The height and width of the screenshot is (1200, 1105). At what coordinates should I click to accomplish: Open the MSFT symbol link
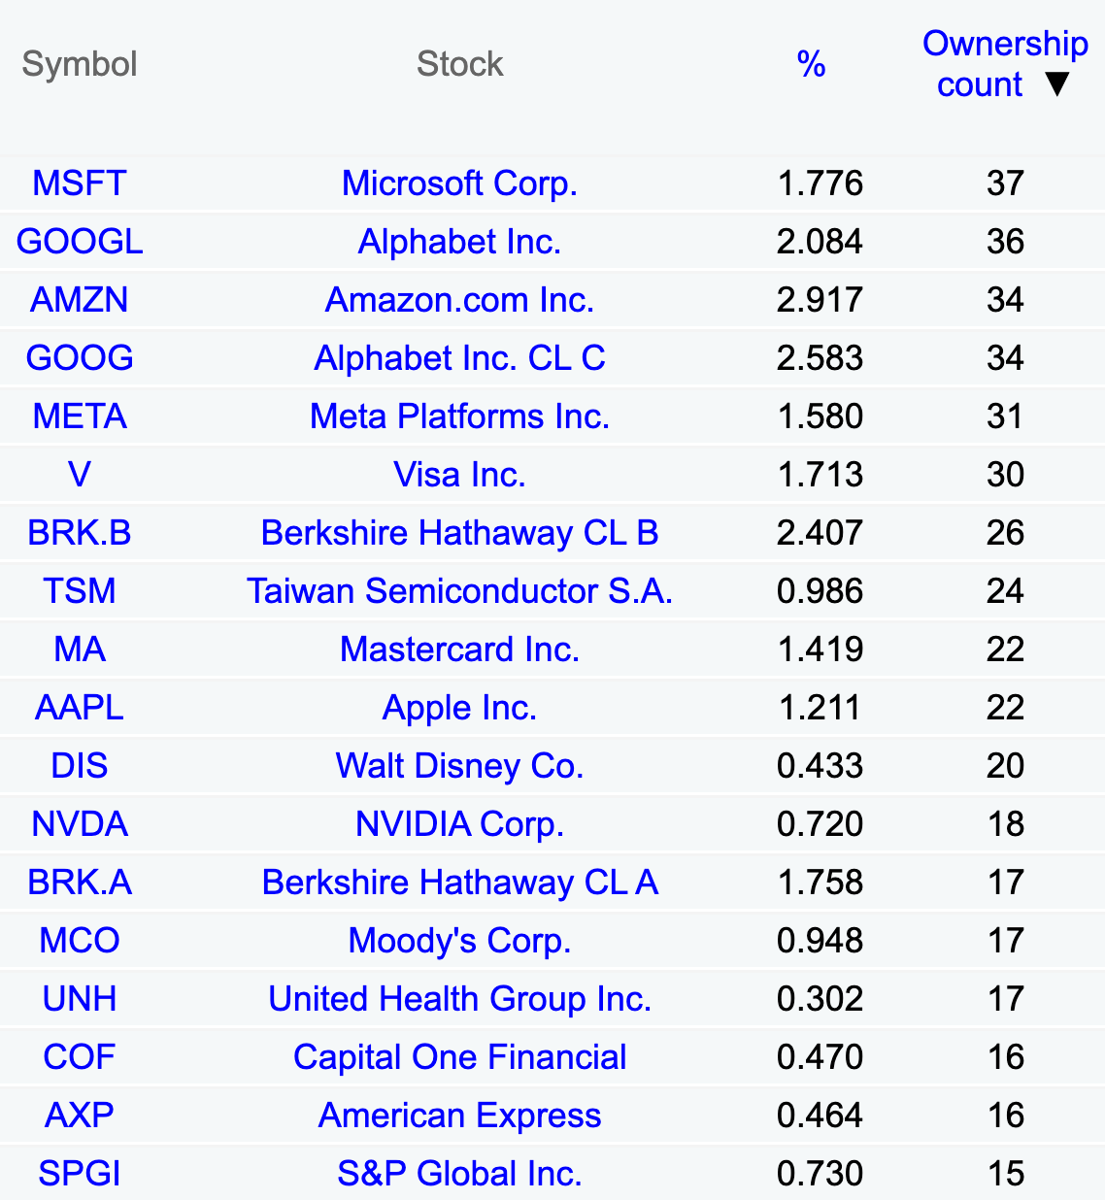80,183
